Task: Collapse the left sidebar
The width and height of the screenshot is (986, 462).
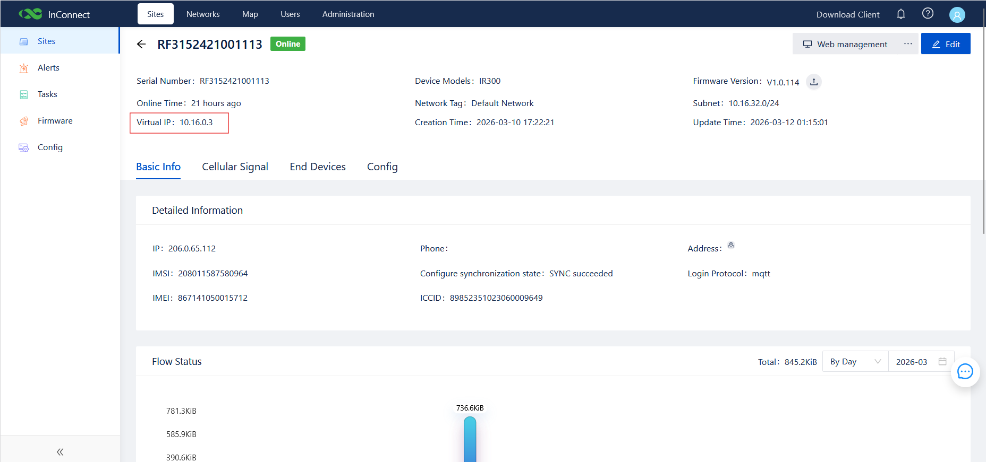Action: coord(60,452)
